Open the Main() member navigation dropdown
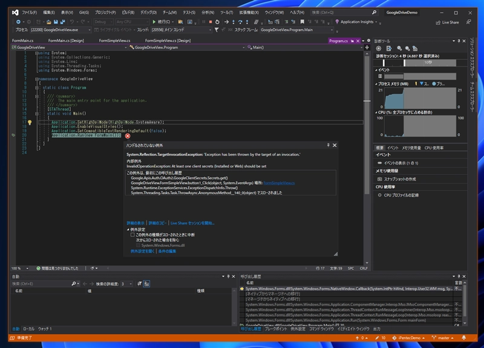Image resolution: width=484 pixels, height=348 pixels. (x=306, y=48)
